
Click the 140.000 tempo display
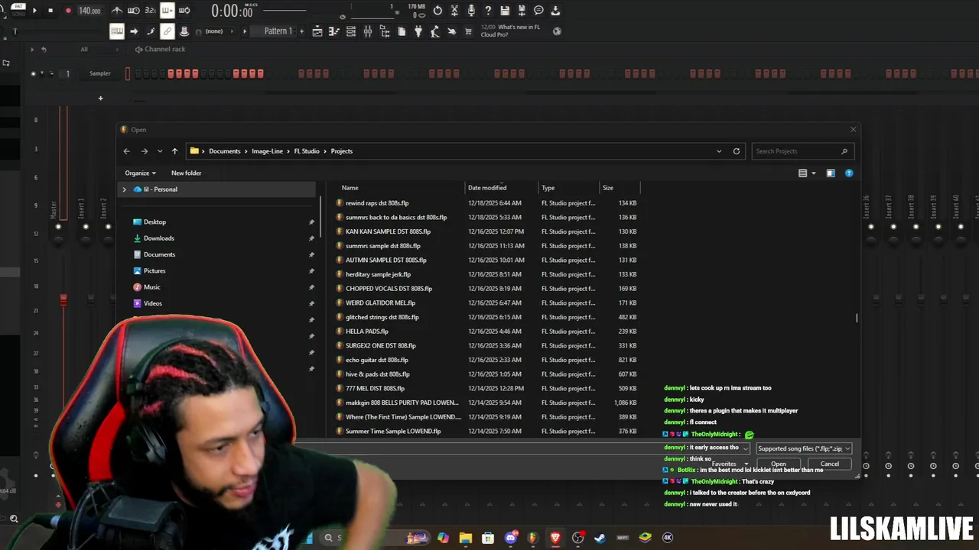pos(89,11)
